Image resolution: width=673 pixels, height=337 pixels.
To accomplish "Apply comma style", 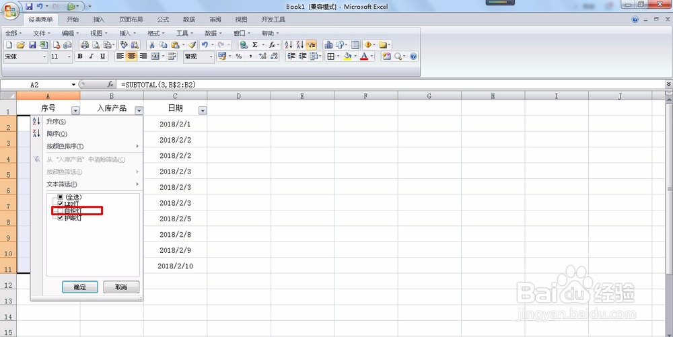I will pos(250,57).
